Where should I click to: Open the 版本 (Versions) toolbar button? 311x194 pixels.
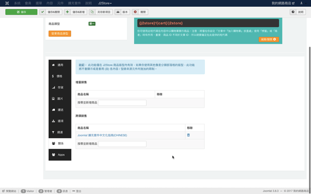[122, 12]
